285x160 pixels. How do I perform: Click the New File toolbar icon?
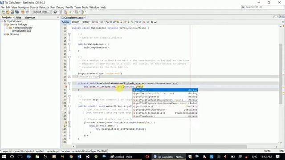(x=3, y=12)
